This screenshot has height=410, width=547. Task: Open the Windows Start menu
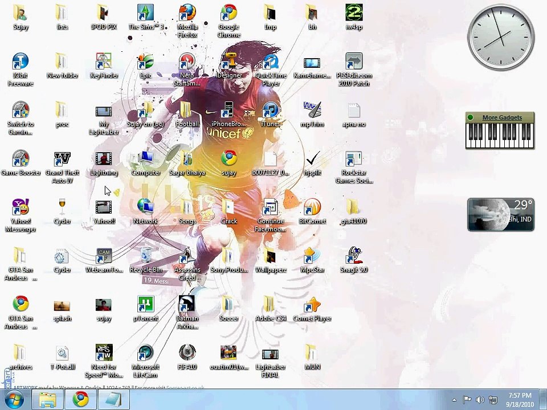pyautogui.click(x=13, y=400)
